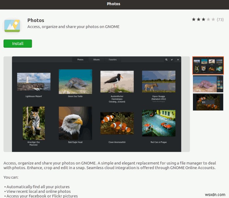Click the Austernfischer bird photo
Image resolution: width=229 pixels, height=198 pixels.
tap(117, 82)
